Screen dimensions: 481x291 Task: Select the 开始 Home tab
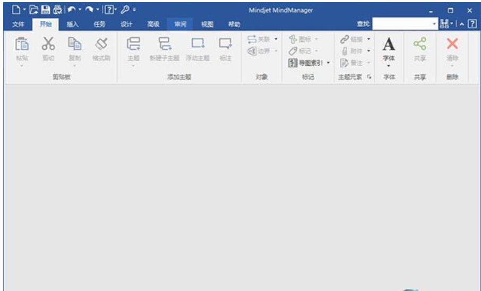[x=46, y=24]
